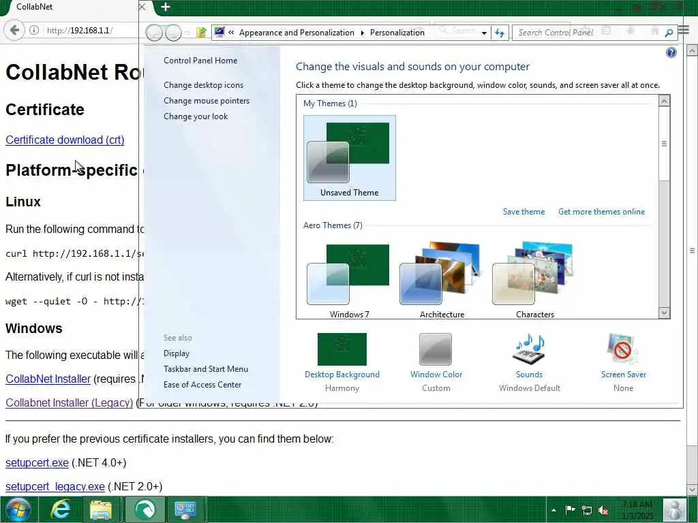The width and height of the screenshot is (698, 523).
Task: Click the Control Panel search magnifier
Action: pyautogui.click(x=669, y=33)
